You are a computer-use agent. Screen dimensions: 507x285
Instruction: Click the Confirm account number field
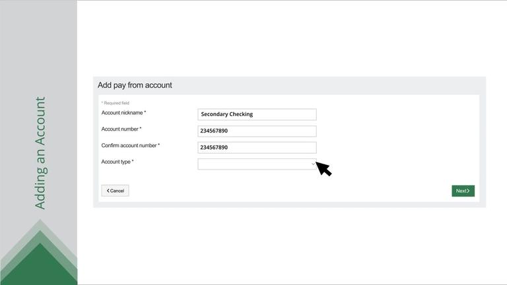[257, 147]
